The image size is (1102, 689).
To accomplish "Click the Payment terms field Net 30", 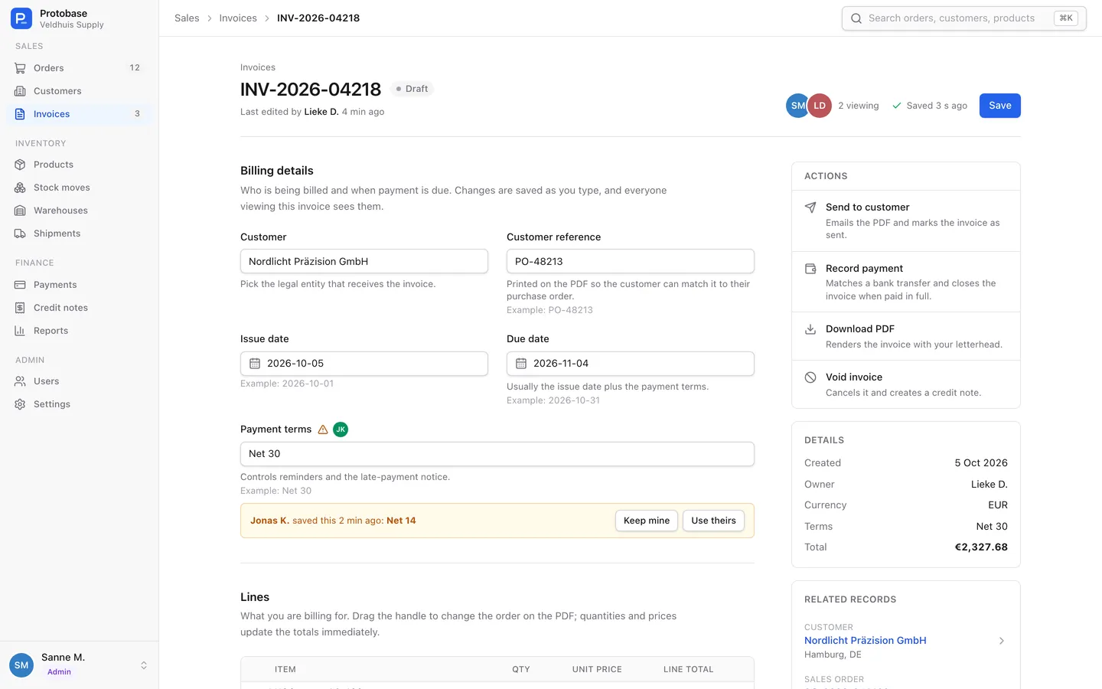I will pos(497,454).
